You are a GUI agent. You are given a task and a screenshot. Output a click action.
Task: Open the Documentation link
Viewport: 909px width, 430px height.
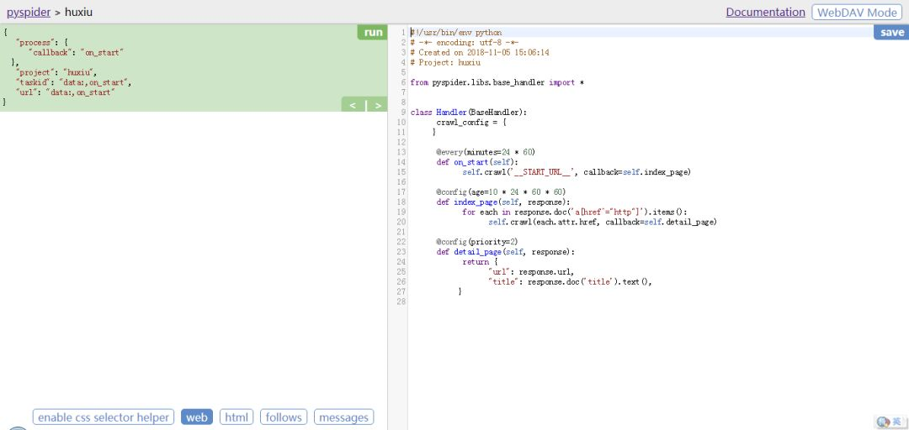pos(765,12)
